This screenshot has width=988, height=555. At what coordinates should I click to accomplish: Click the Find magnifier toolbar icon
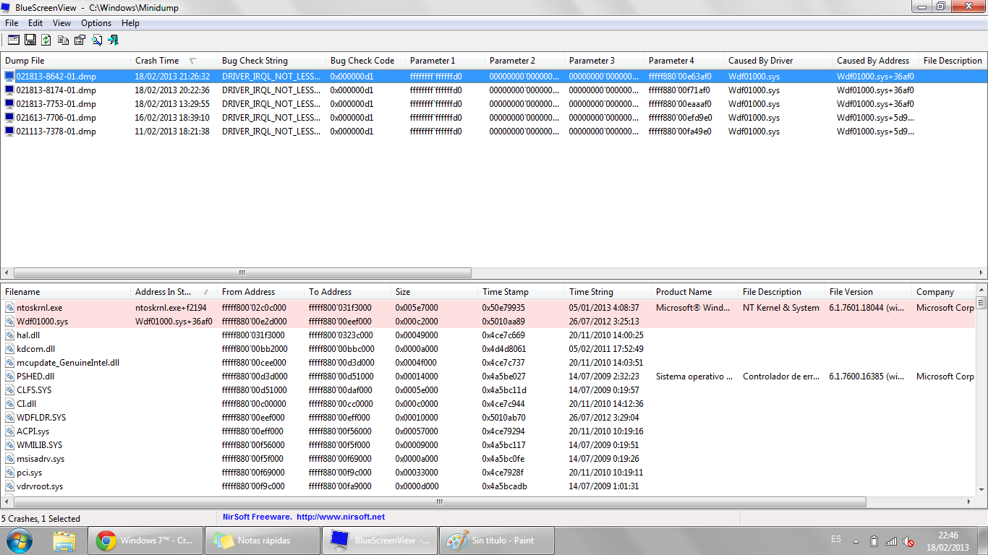pyautogui.click(x=97, y=40)
